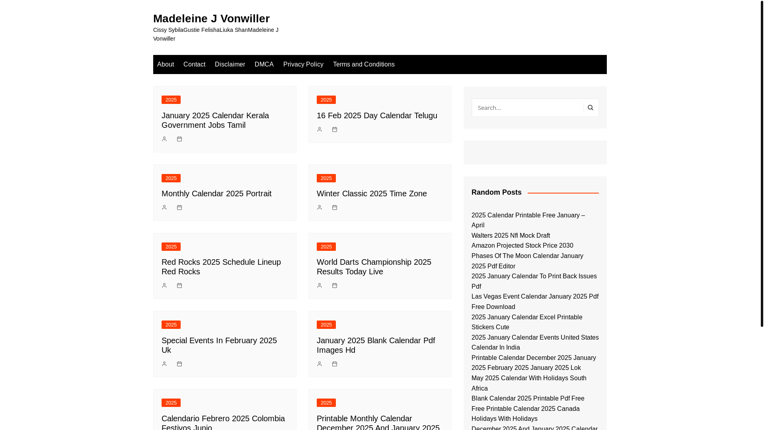Image resolution: width=764 pixels, height=430 pixels.
Task: Open May 2025 Calendar With Holidays South Africa
Action: click(529, 383)
